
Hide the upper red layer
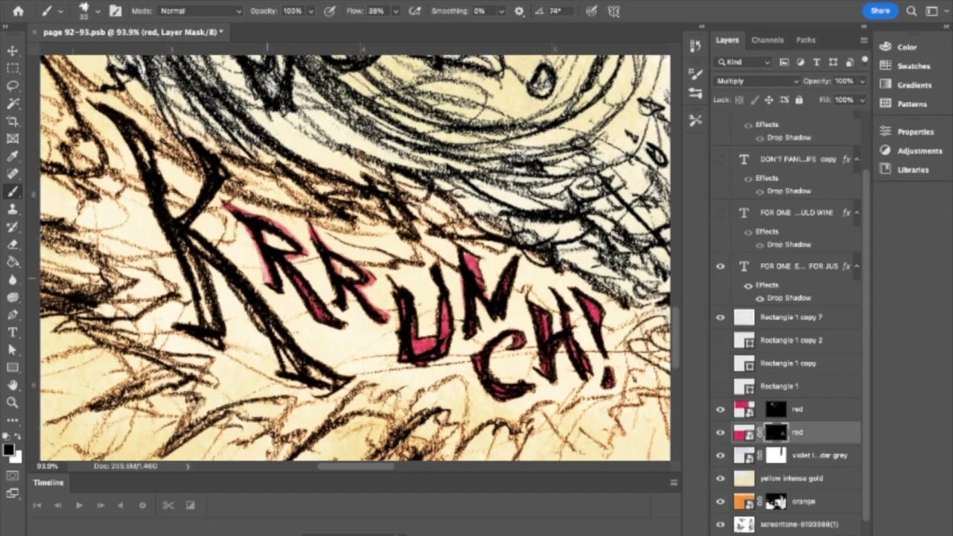(720, 409)
